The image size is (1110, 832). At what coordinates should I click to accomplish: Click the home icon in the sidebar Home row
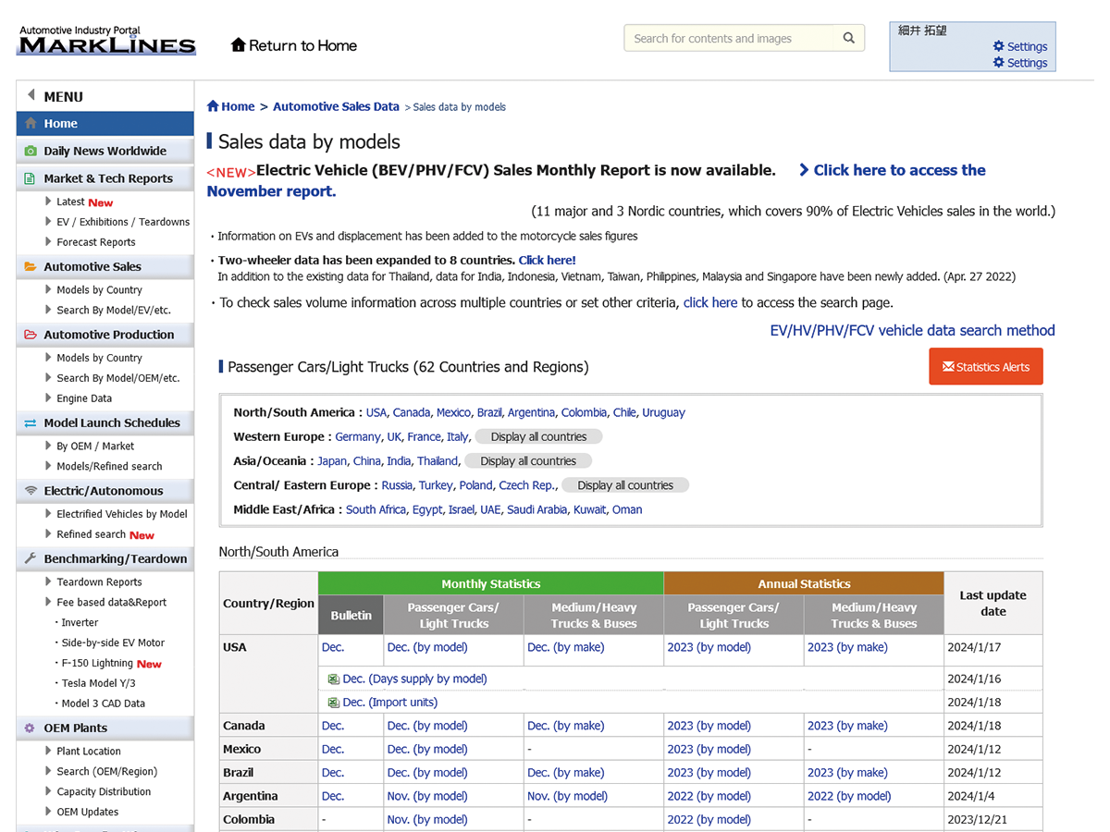coord(31,123)
